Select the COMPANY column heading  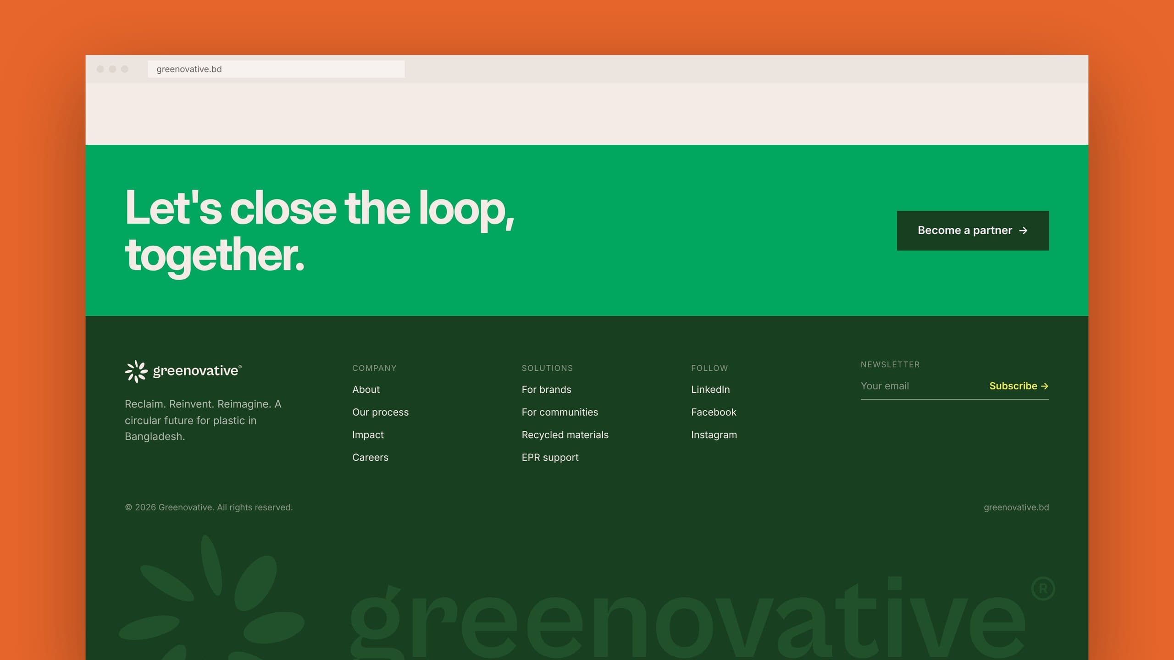pyautogui.click(x=374, y=368)
